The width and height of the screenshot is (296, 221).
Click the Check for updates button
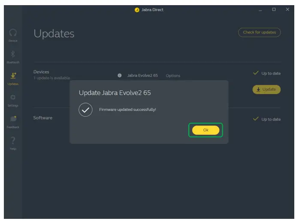point(260,33)
